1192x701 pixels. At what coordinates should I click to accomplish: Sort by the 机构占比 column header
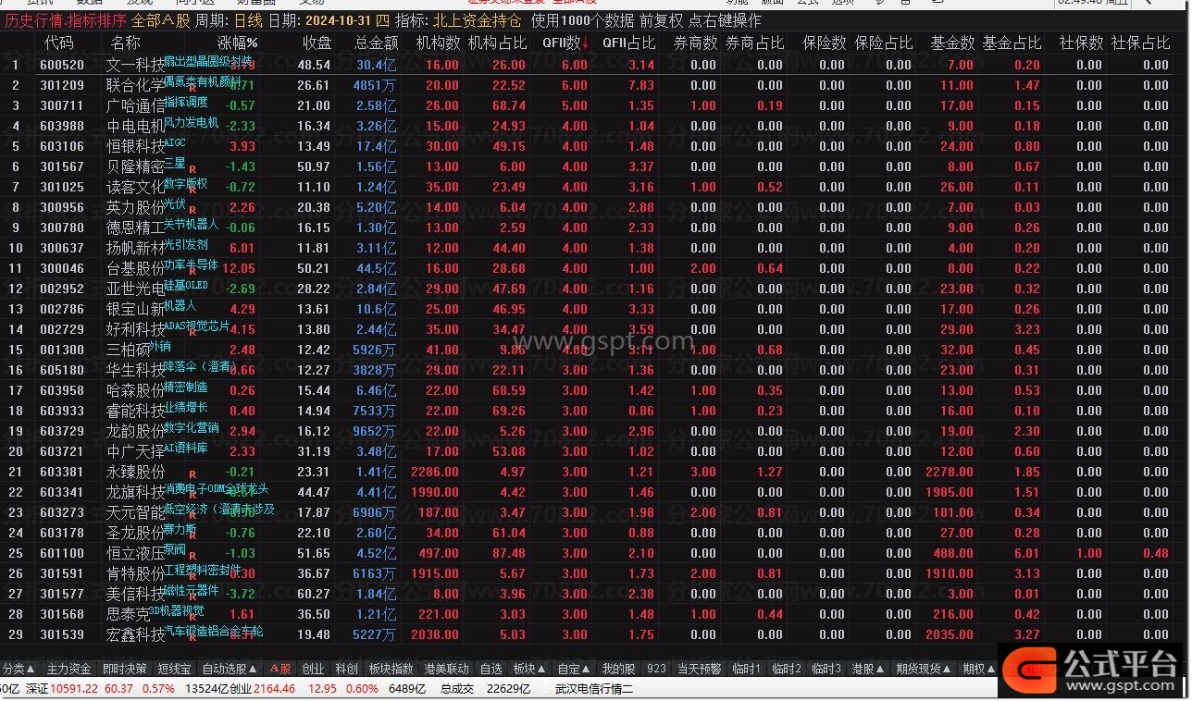coord(498,43)
